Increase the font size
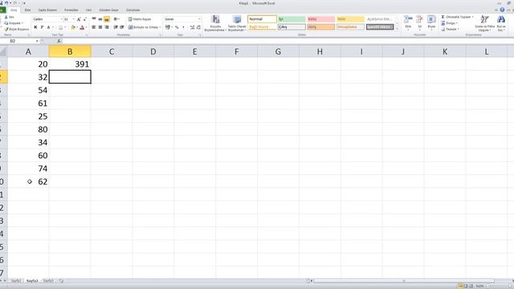514x289 pixels. 79,19
